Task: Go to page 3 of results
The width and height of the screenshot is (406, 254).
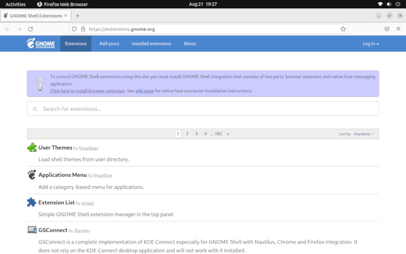Action: click(196, 133)
